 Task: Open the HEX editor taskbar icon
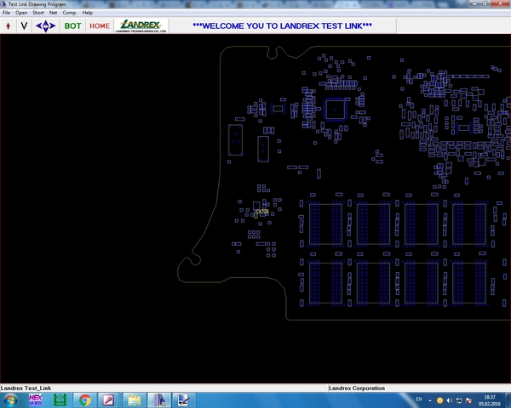pos(36,399)
